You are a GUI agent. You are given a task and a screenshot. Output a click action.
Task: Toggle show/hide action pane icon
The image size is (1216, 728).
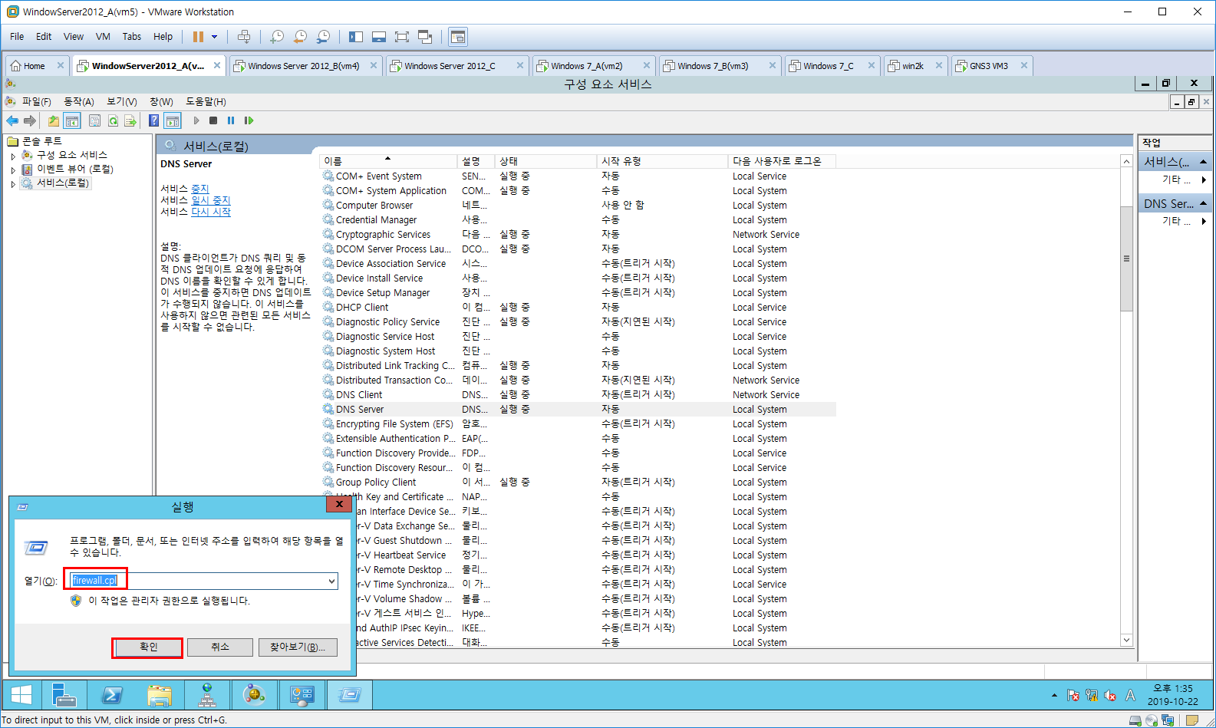click(173, 120)
